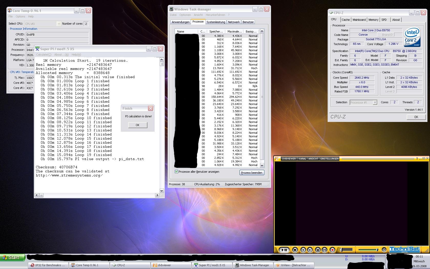Screen dimensions: 430x269
Task: Switch to the Memory tab in CPU-Z
Action: tap(373, 20)
